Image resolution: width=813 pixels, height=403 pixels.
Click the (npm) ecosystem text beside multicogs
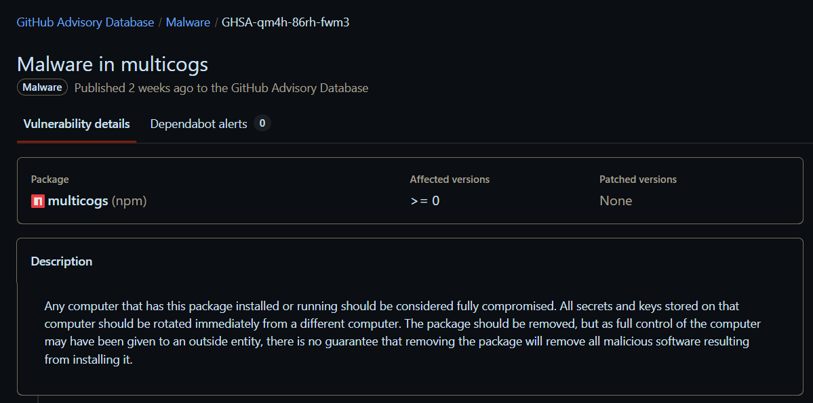(x=130, y=201)
